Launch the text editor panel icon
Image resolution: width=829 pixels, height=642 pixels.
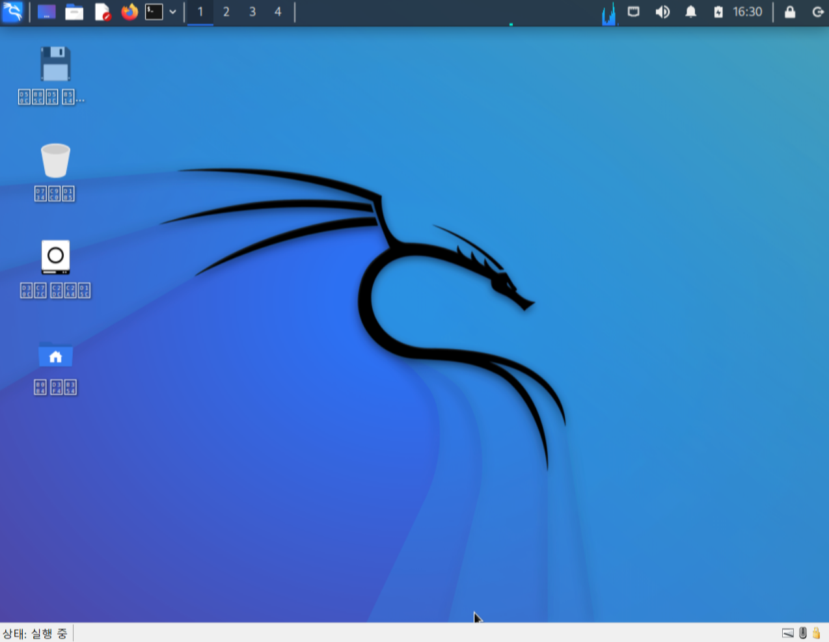coord(103,12)
